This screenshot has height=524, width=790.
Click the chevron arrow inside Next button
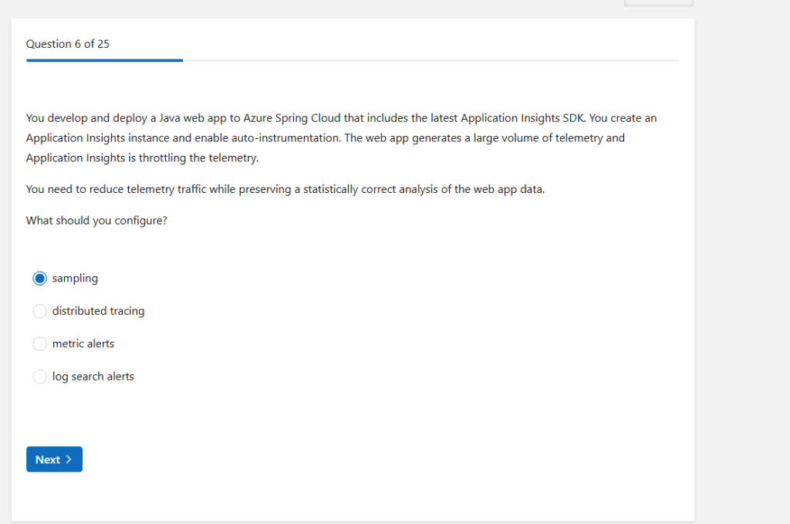click(x=69, y=459)
